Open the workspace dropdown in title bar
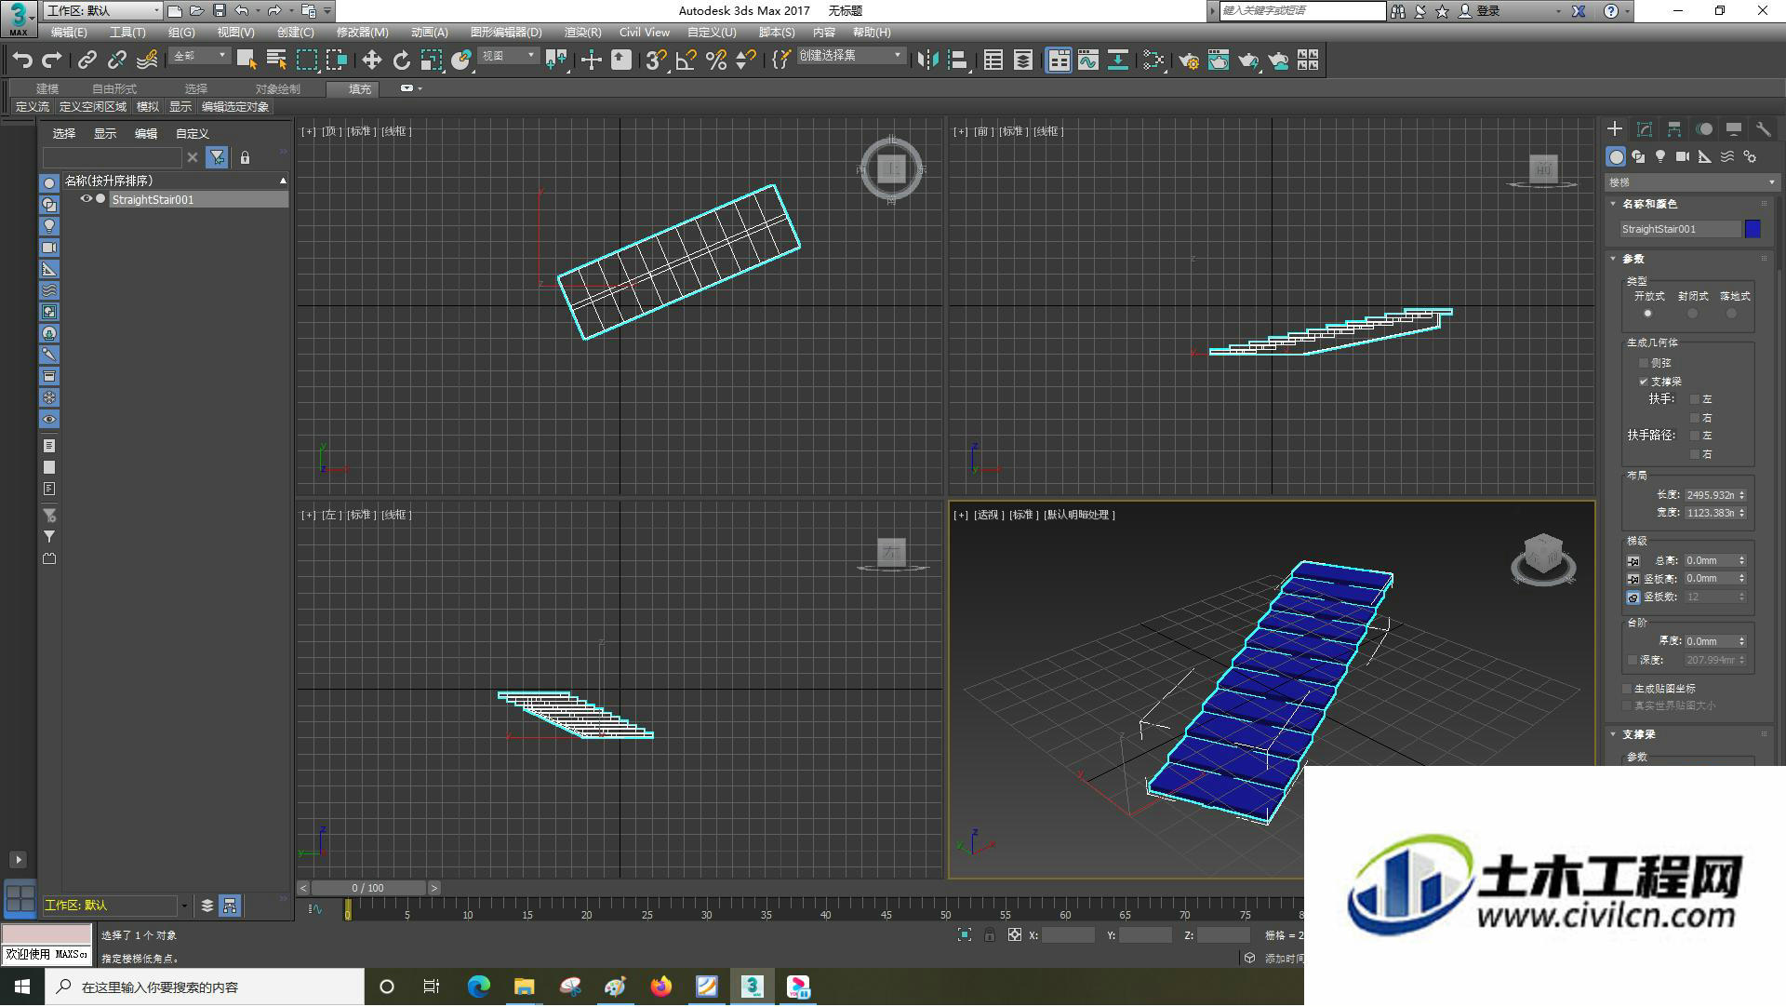Screen dimensions: 1786x1007 click(x=103, y=11)
